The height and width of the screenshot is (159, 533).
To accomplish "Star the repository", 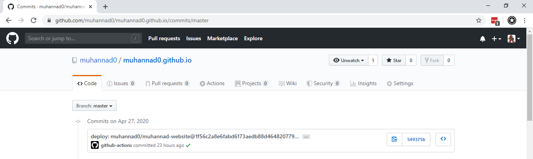I will [394, 61].
